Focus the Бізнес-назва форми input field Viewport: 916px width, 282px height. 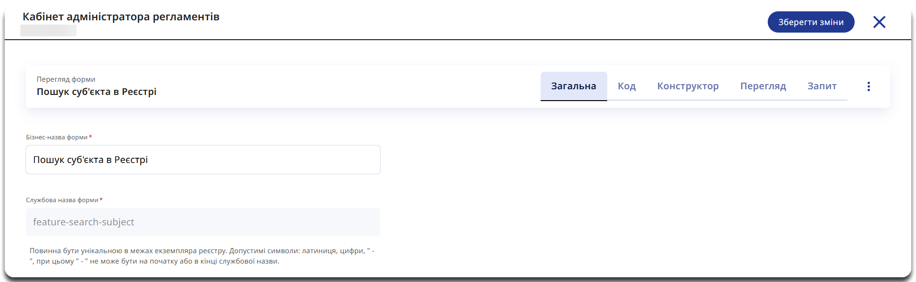click(x=203, y=160)
